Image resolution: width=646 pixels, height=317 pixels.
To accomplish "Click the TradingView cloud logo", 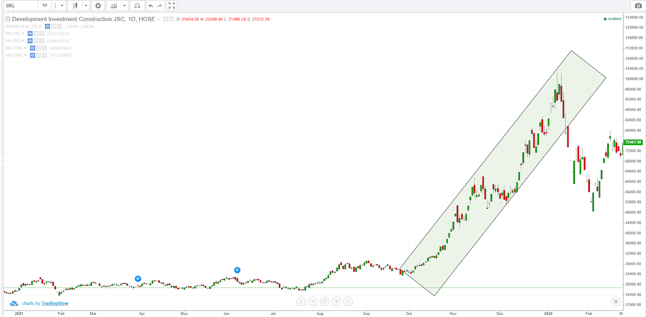I will tap(14, 303).
